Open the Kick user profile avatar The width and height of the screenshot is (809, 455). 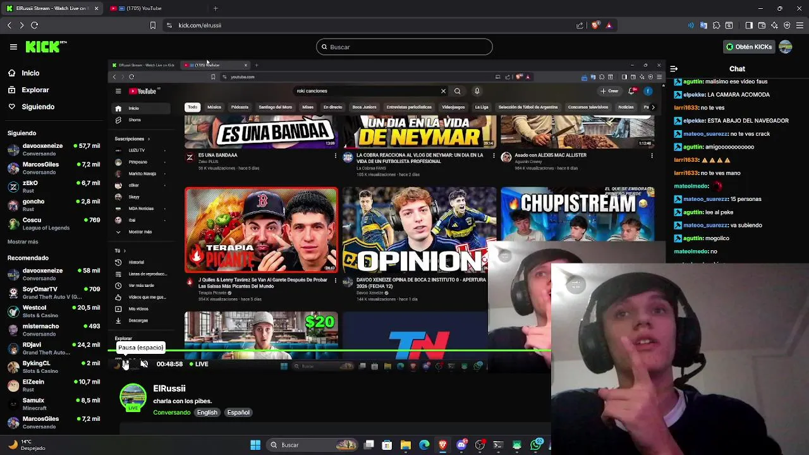pyautogui.click(x=786, y=47)
